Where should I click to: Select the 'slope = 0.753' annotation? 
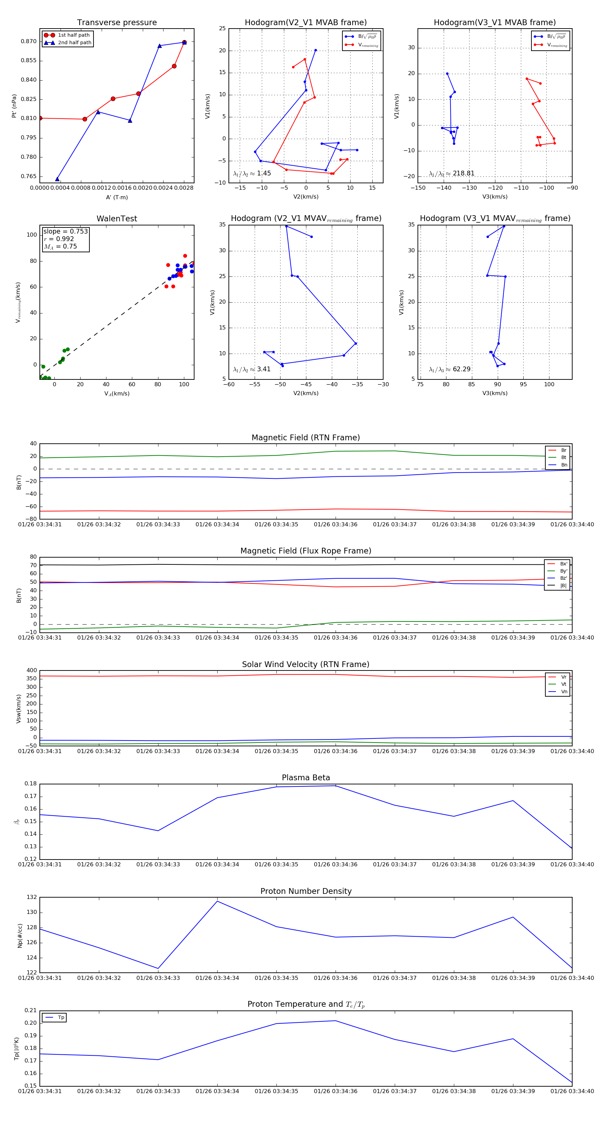[65, 231]
